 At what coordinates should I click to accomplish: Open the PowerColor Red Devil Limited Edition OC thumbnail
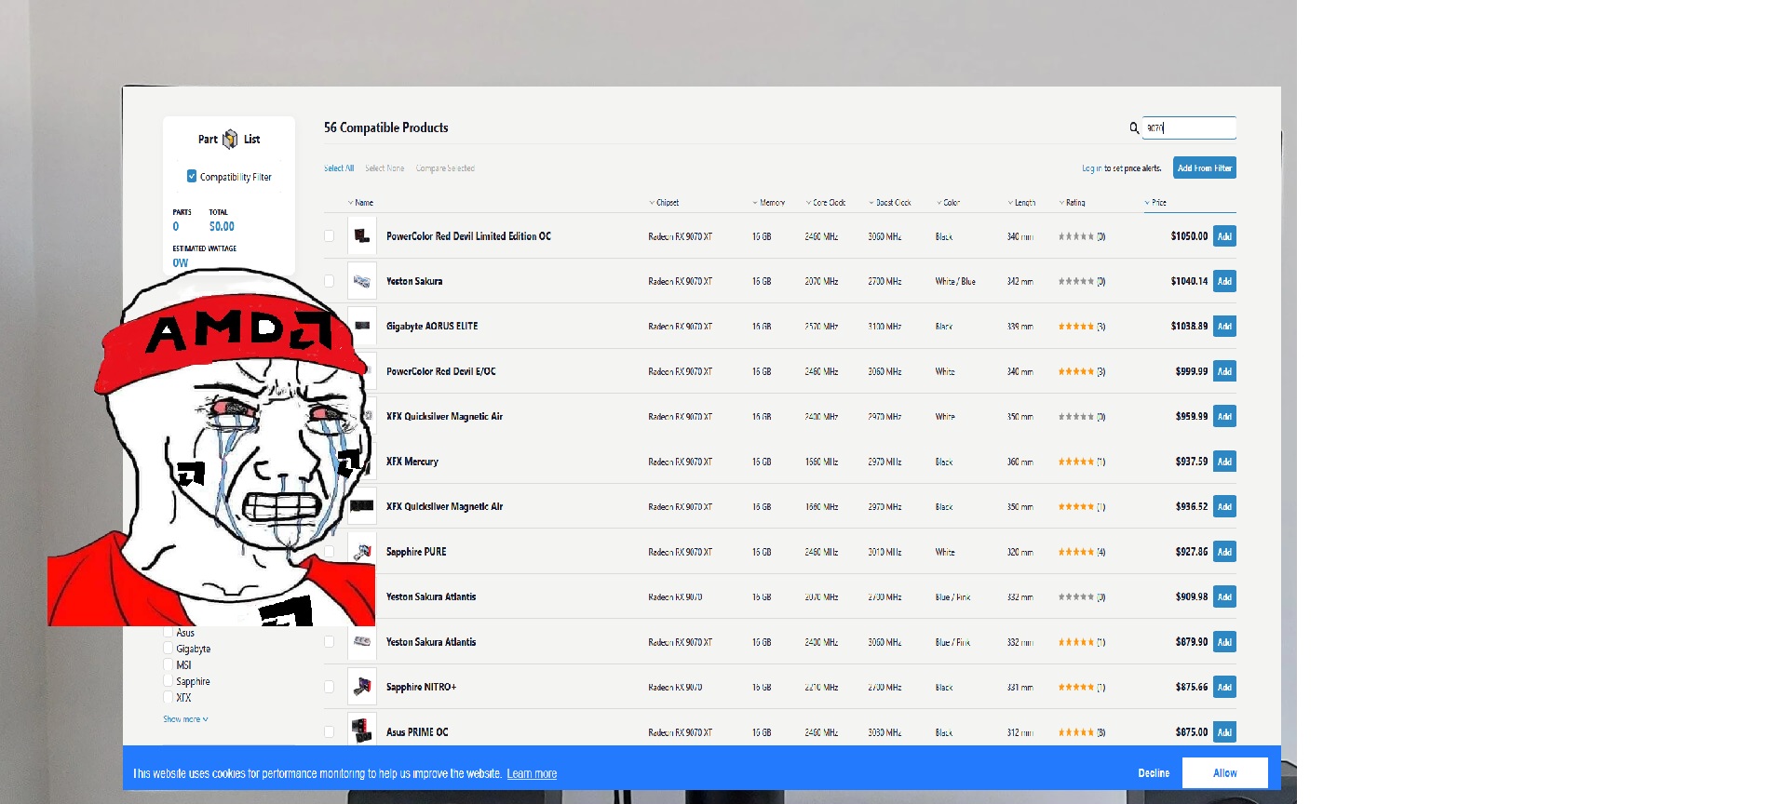[x=362, y=236]
